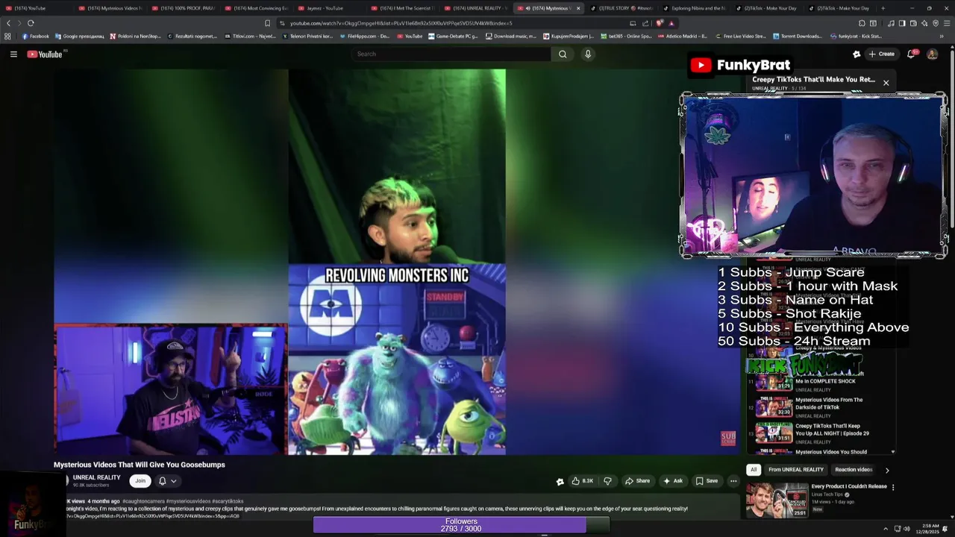
Task: Go to the YouTube home logo
Action: coord(46,54)
